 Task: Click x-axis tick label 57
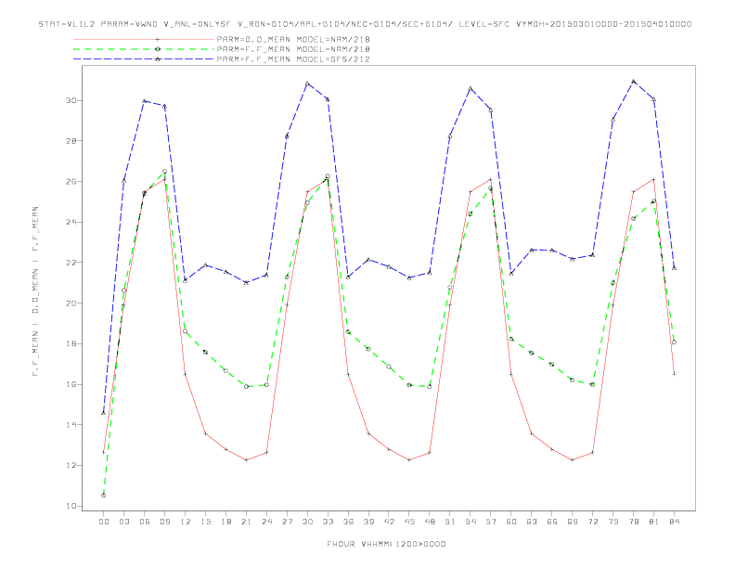coord(491,522)
